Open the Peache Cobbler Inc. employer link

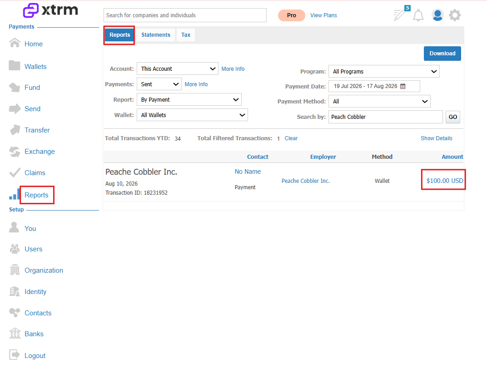pos(305,181)
